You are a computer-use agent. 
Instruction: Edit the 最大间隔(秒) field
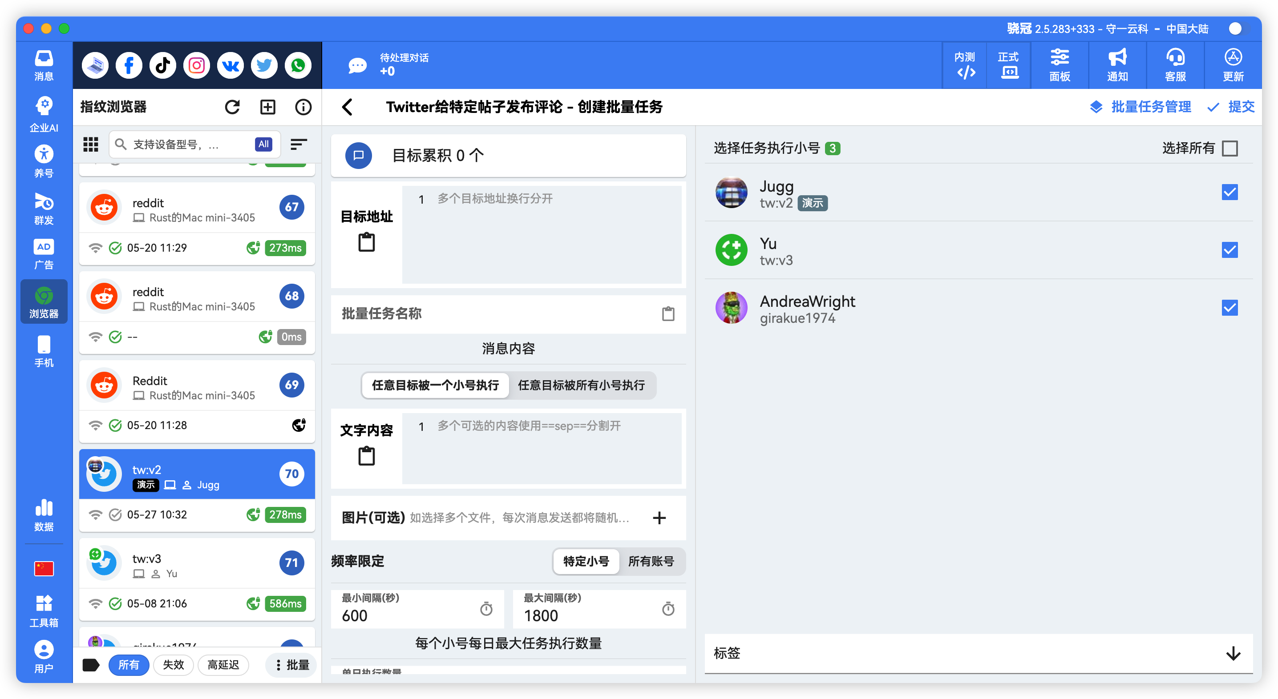tap(599, 609)
